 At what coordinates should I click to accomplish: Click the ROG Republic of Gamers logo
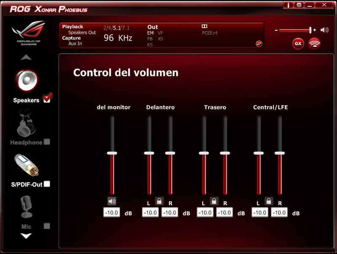tap(28, 33)
